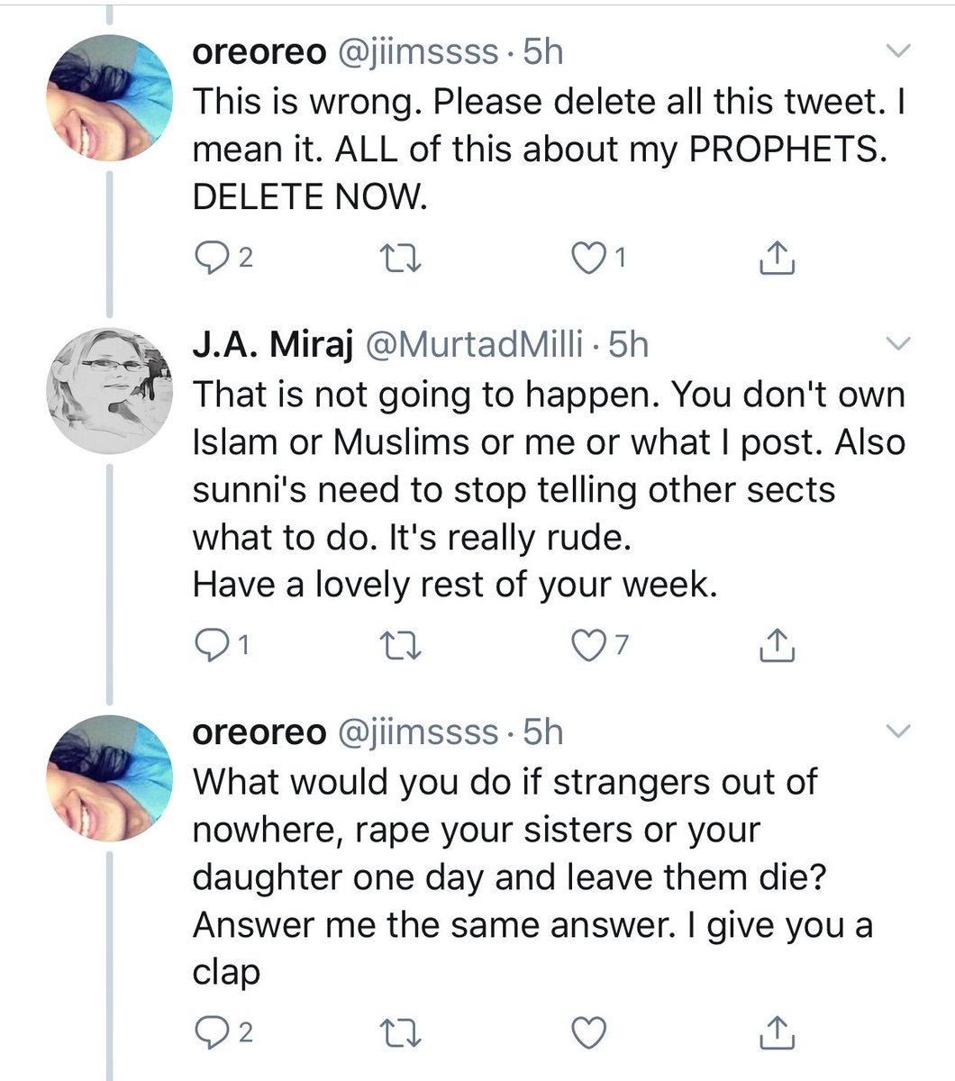Like oreoreo's tweet ending with "clap"

pos(588,1032)
